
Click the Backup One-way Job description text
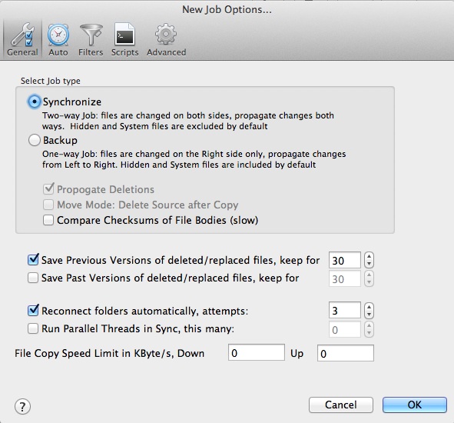click(x=194, y=159)
